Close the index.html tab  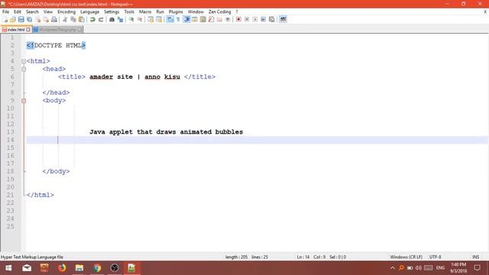pos(28,30)
